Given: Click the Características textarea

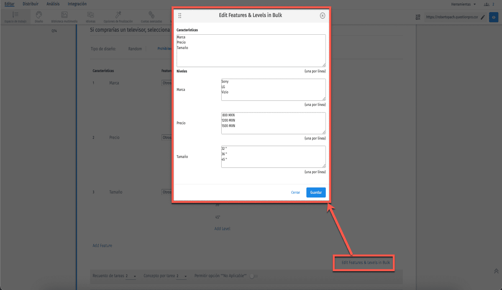Looking at the screenshot, I should [x=251, y=51].
